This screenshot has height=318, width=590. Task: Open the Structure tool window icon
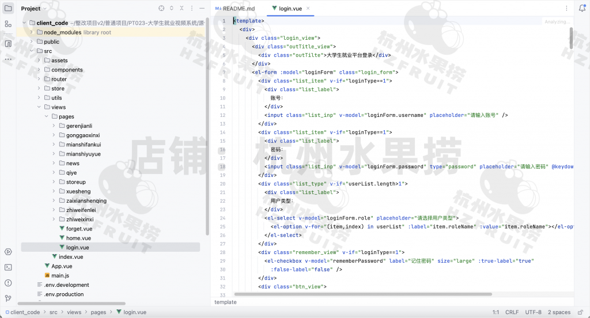pos(8,24)
